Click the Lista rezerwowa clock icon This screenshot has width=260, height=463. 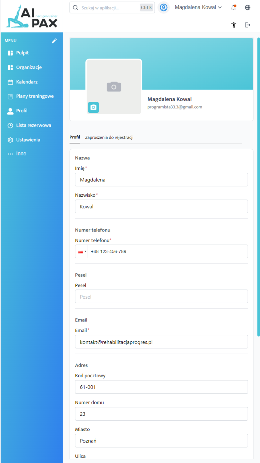click(10, 125)
